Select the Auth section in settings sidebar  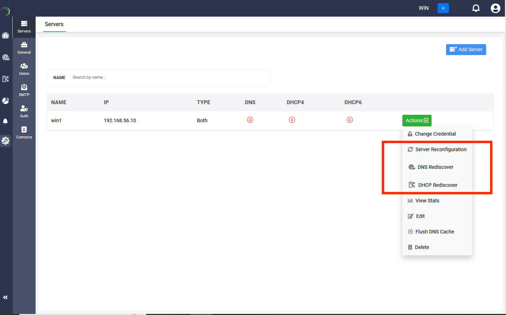pyautogui.click(x=24, y=111)
